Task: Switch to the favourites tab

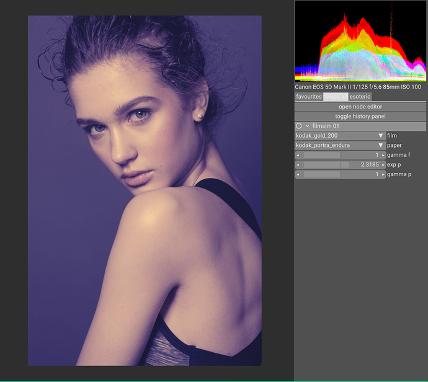Action: (309, 97)
